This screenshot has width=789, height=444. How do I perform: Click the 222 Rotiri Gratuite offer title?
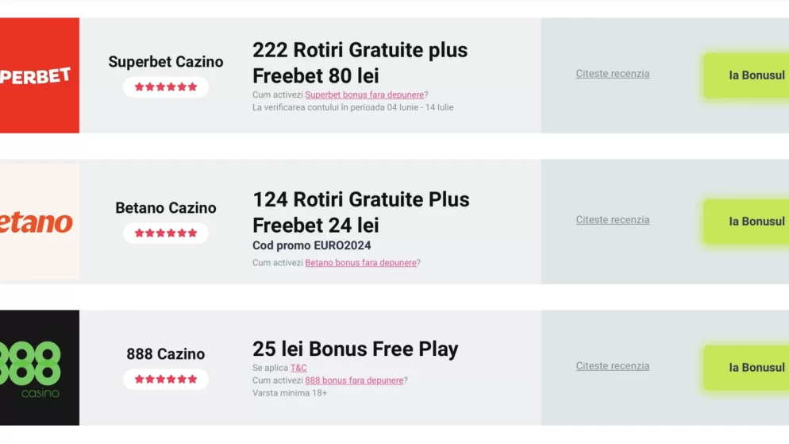coord(360,63)
